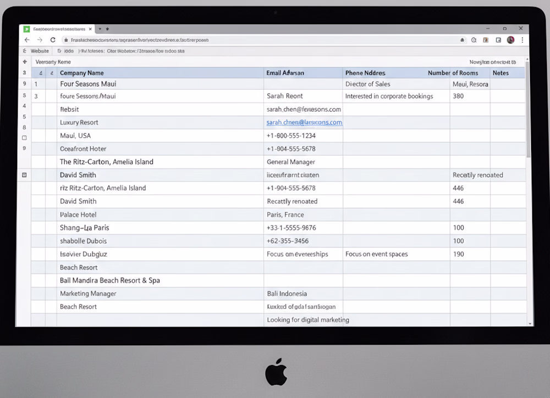Click the General Manager cell

(303, 162)
